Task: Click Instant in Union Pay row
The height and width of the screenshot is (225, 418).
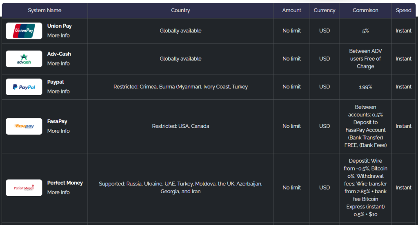Action: pos(404,31)
